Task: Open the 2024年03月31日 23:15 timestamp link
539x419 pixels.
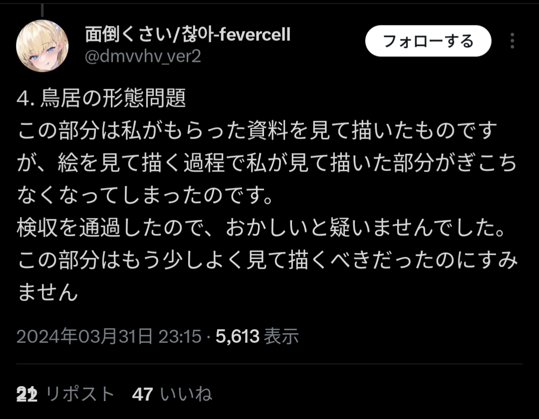Action: pyautogui.click(x=109, y=336)
